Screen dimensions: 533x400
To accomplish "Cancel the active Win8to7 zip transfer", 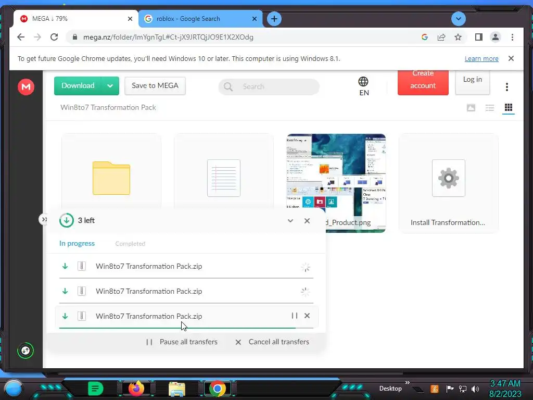I will point(307,316).
